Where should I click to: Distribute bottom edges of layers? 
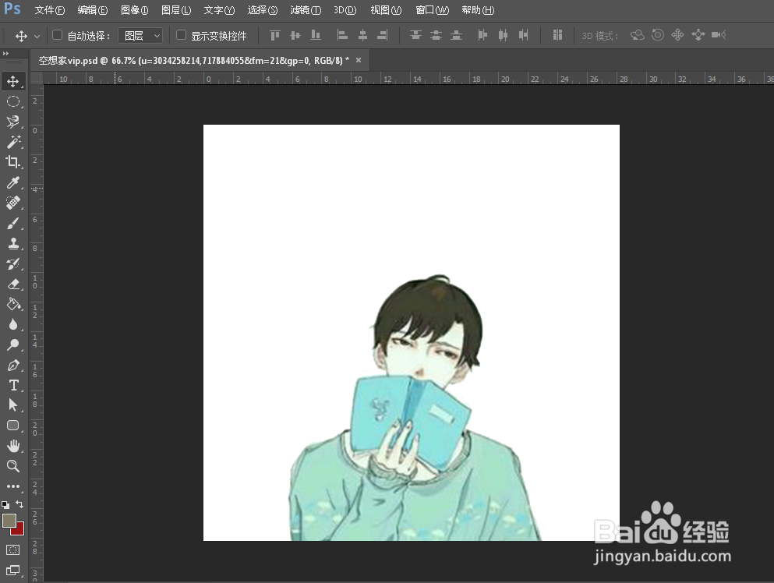[x=456, y=35]
